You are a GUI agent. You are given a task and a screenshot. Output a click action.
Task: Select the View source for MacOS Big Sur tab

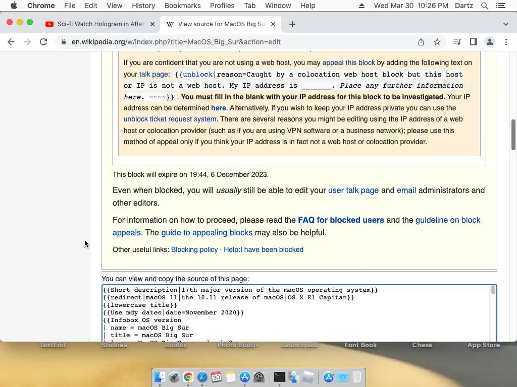pos(220,24)
